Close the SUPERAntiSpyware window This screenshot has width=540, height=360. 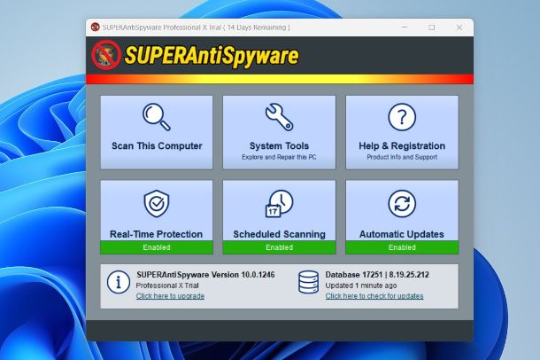click(x=459, y=27)
